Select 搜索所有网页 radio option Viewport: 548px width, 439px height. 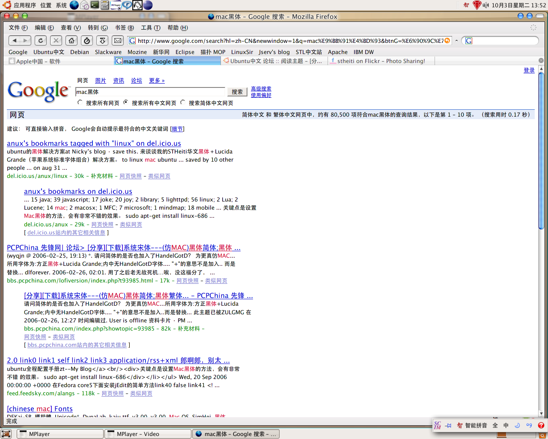[x=80, y=102]
